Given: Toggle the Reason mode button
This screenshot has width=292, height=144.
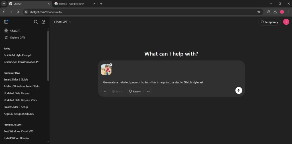Looking at the screenshot, I should tap(135, 91).
